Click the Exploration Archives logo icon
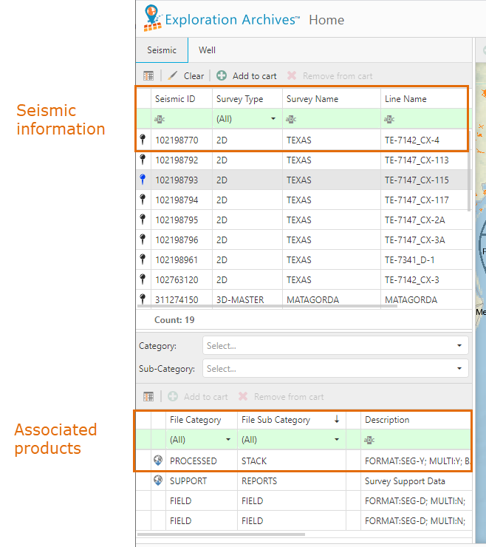 (152, 18)
